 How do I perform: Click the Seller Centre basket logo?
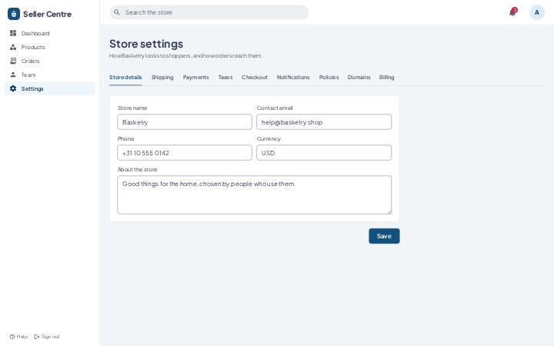[x=14, y=14]
